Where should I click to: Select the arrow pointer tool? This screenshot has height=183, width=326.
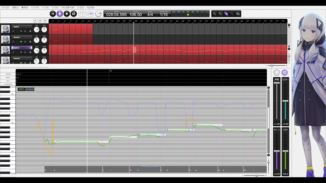pos(215,14)
